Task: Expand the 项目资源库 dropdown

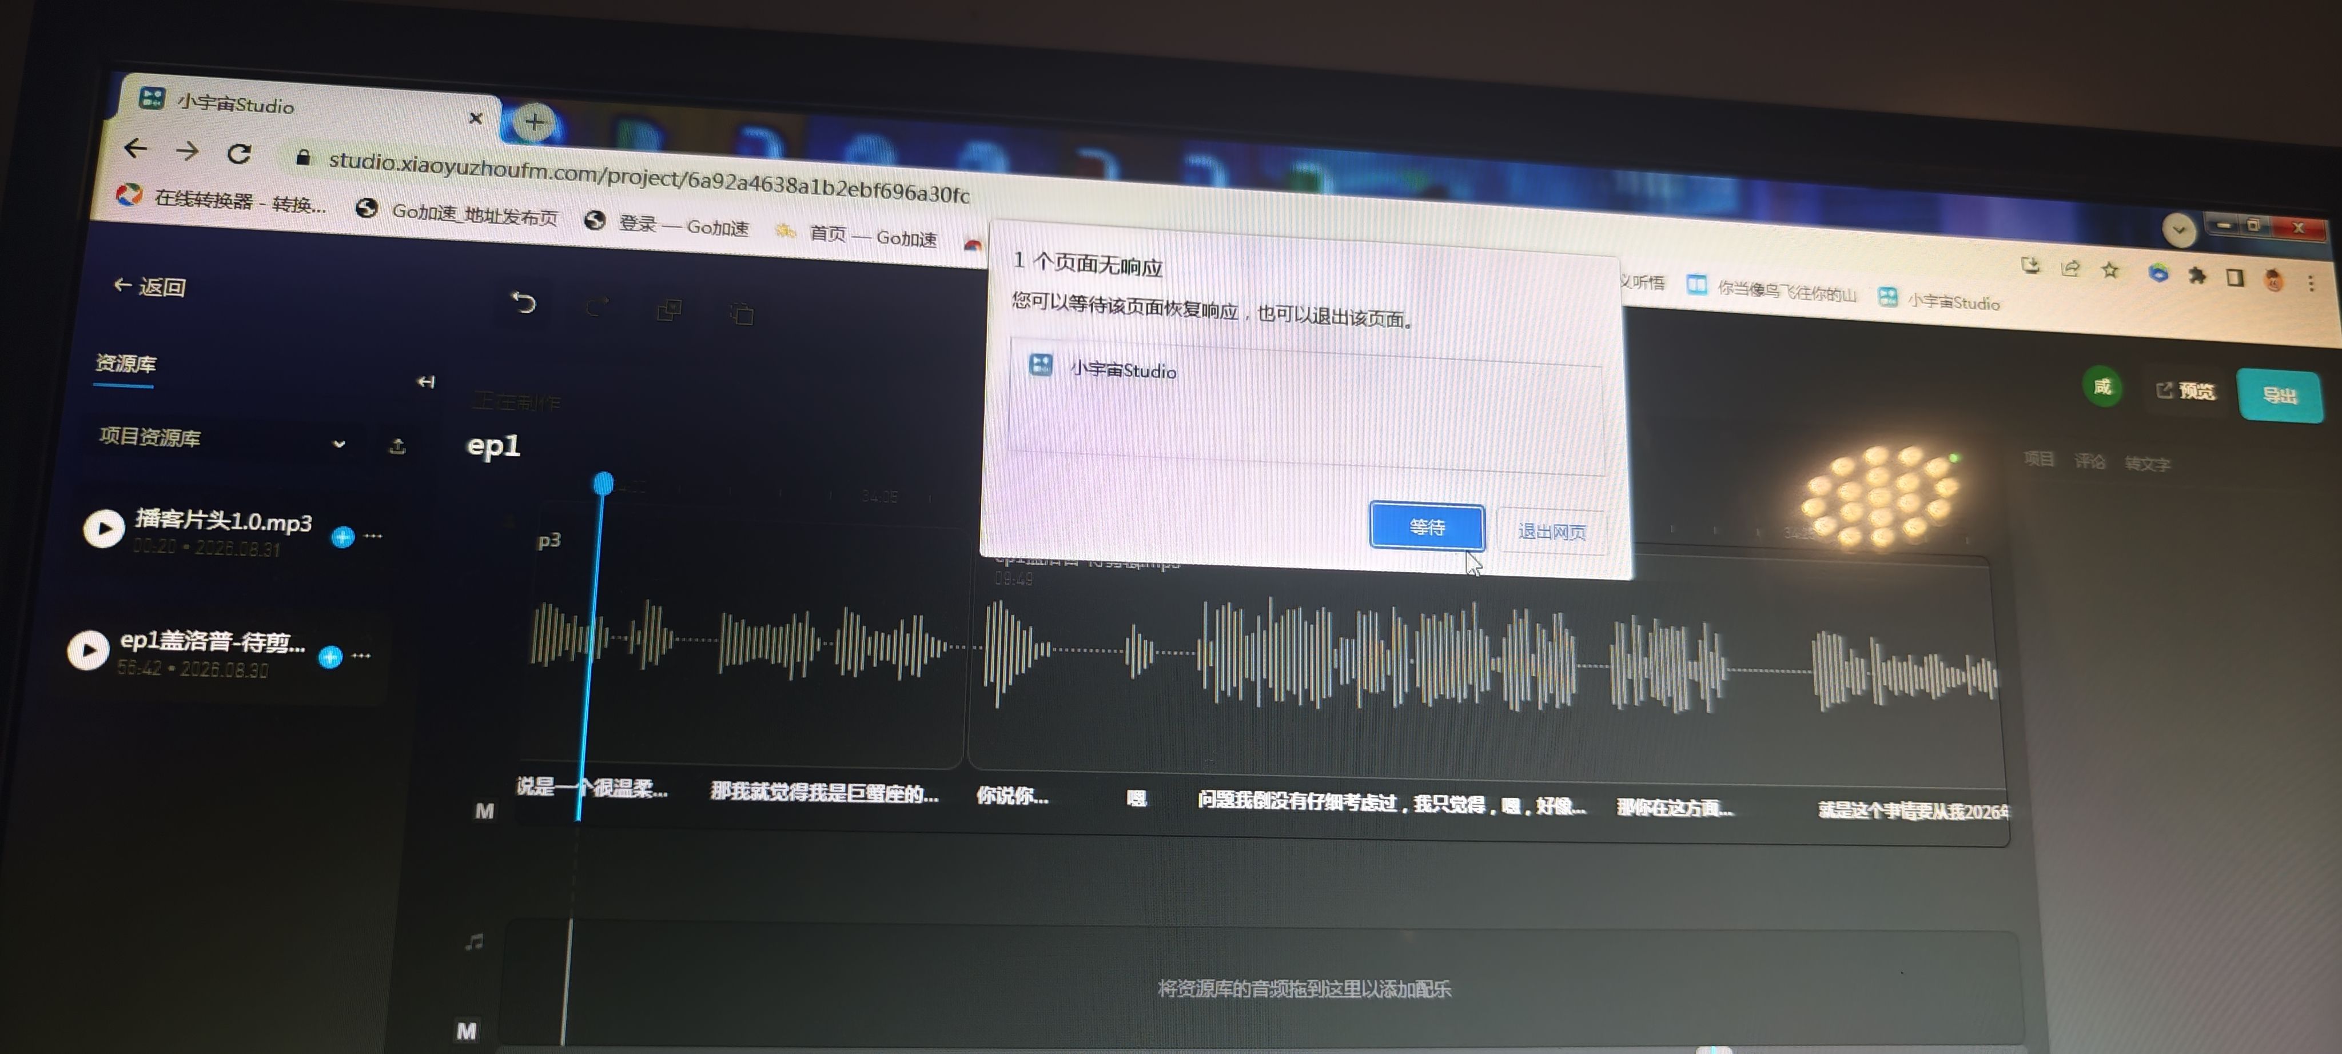Action: click(x=339, y=444)
